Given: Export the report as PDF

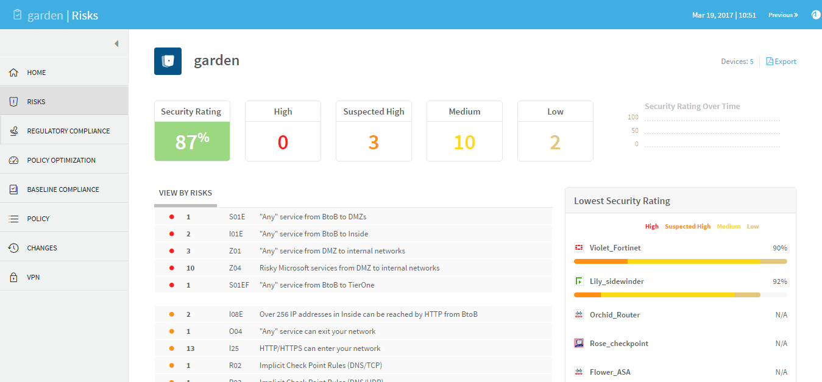Looking at the screenshot, I should tap(781, 62).
